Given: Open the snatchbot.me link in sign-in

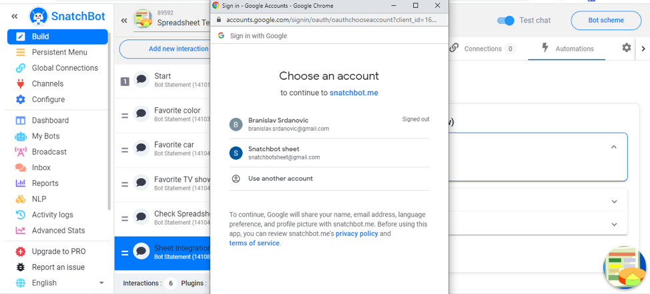Looking at the screenshot, I should pos(354,93).
